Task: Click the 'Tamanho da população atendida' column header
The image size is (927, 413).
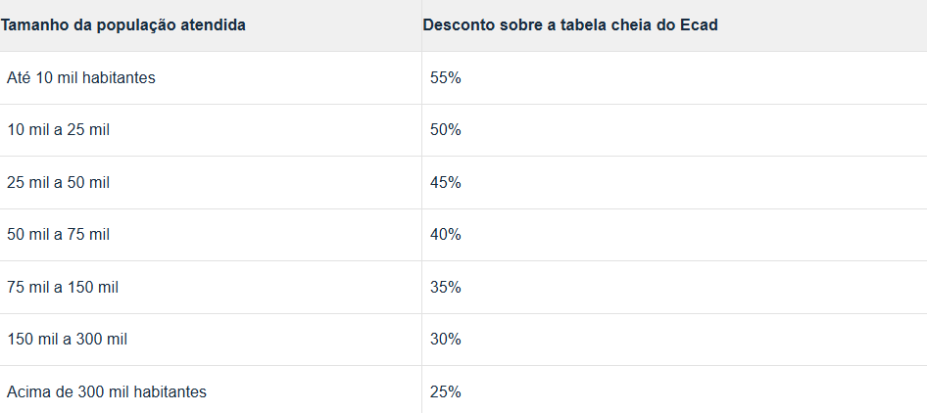Action: [122, 24]
